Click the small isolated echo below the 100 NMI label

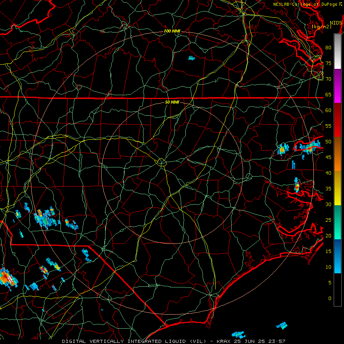[x=191, y=58]
